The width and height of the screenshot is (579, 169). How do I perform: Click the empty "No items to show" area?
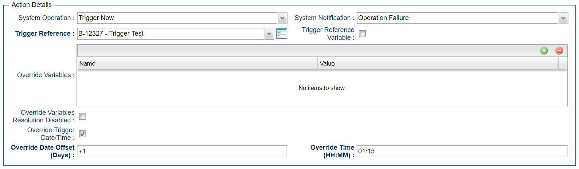322,88
